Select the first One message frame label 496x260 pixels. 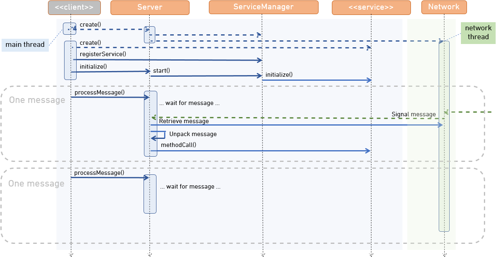coord(37,100)
